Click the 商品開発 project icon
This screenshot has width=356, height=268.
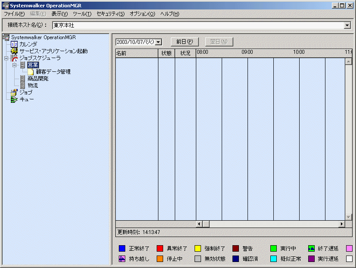click(x=22, y=79)
